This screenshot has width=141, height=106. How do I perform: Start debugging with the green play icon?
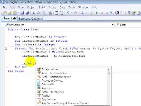pyautogui.click(x=97, y=13)
